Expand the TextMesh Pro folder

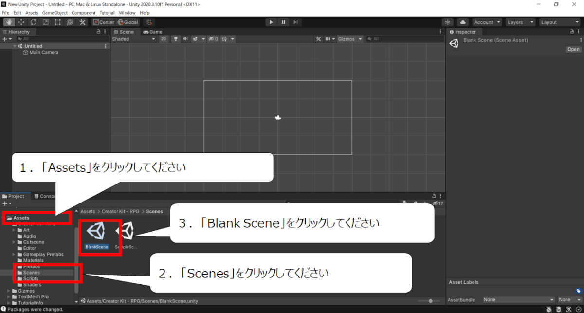8,296
